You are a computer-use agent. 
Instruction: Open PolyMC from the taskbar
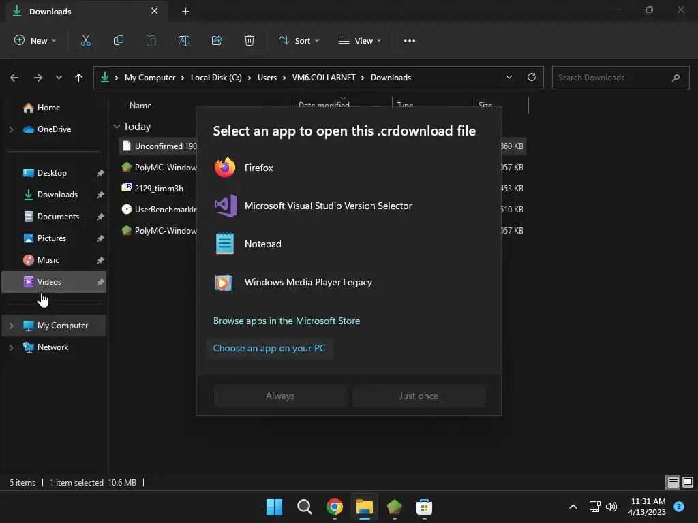coord(395,507)
